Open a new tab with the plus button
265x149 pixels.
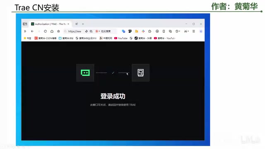tap(83, 24)
